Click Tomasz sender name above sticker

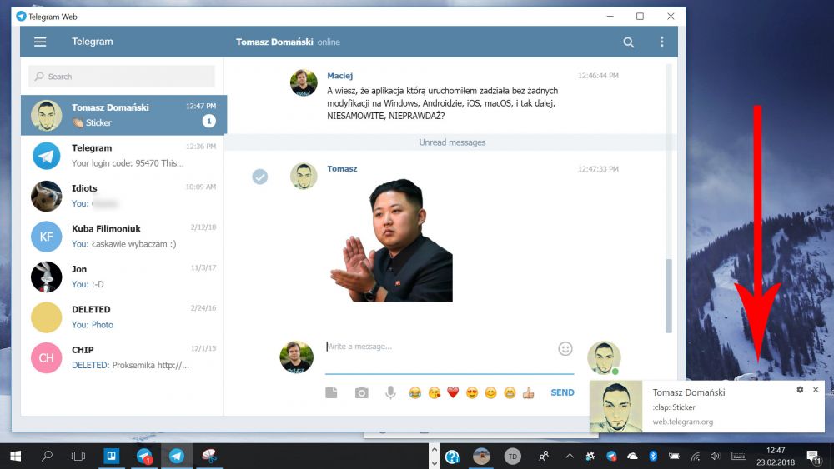pyautogui.click(x=342, y=169)
